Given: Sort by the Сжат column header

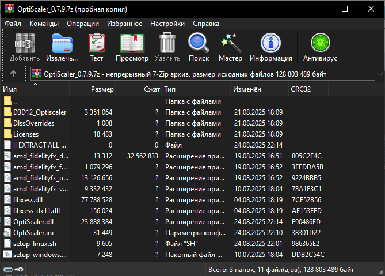Looking at the screenshot, I should tap(139, 89).
